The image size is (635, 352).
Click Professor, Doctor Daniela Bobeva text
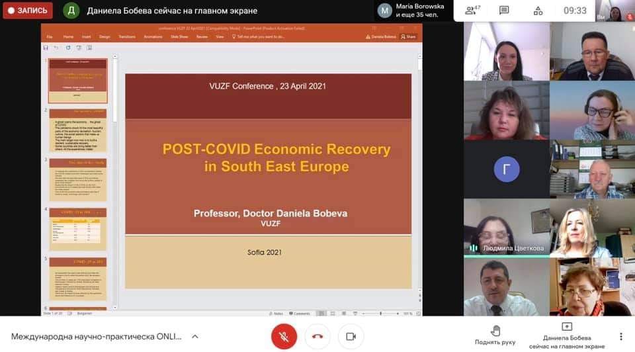[x=271, y=214]
